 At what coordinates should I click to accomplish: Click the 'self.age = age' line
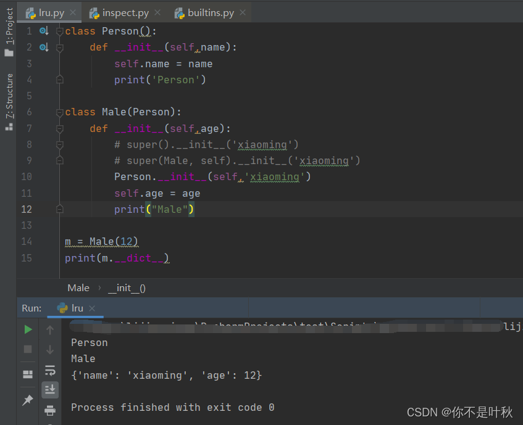[157, 194]
